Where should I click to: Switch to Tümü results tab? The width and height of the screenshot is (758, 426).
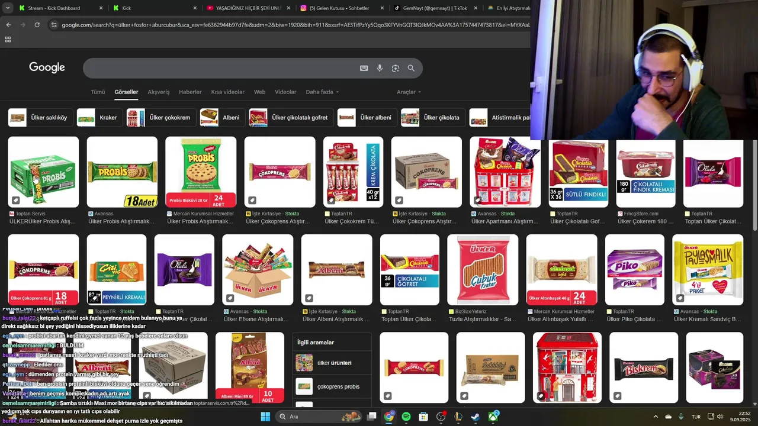point(98,92)
